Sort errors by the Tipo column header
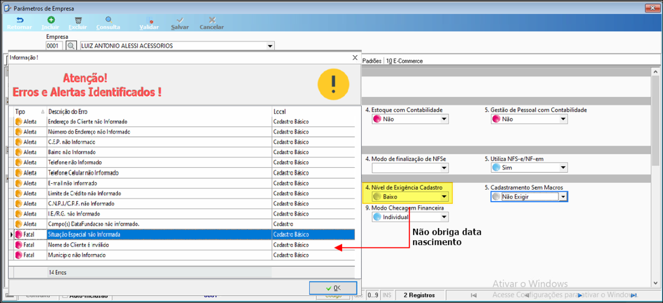This screenshot has width=663, height=303. [x=30, y=112]
